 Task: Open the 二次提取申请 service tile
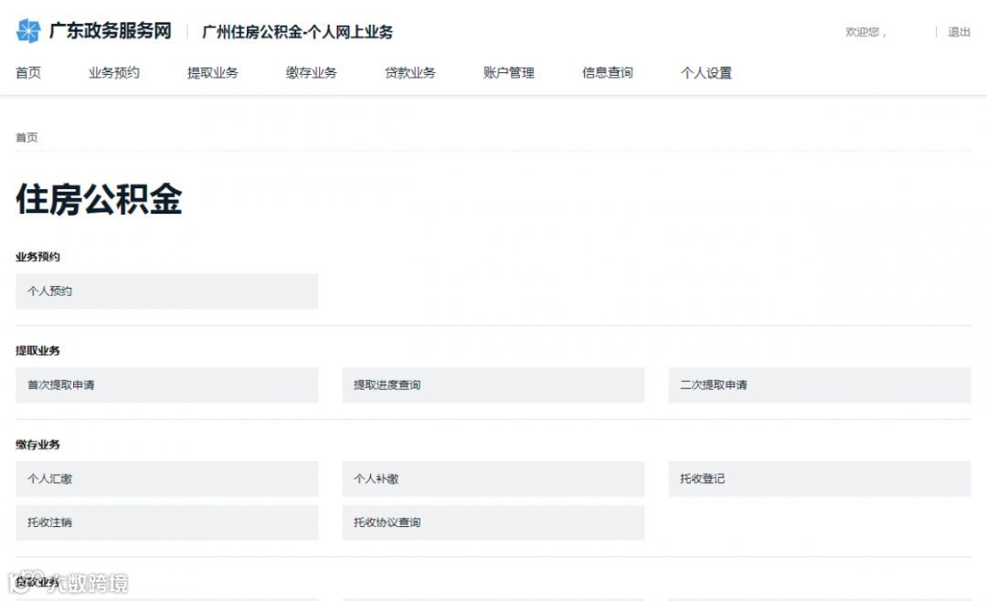tap(820, 385)
